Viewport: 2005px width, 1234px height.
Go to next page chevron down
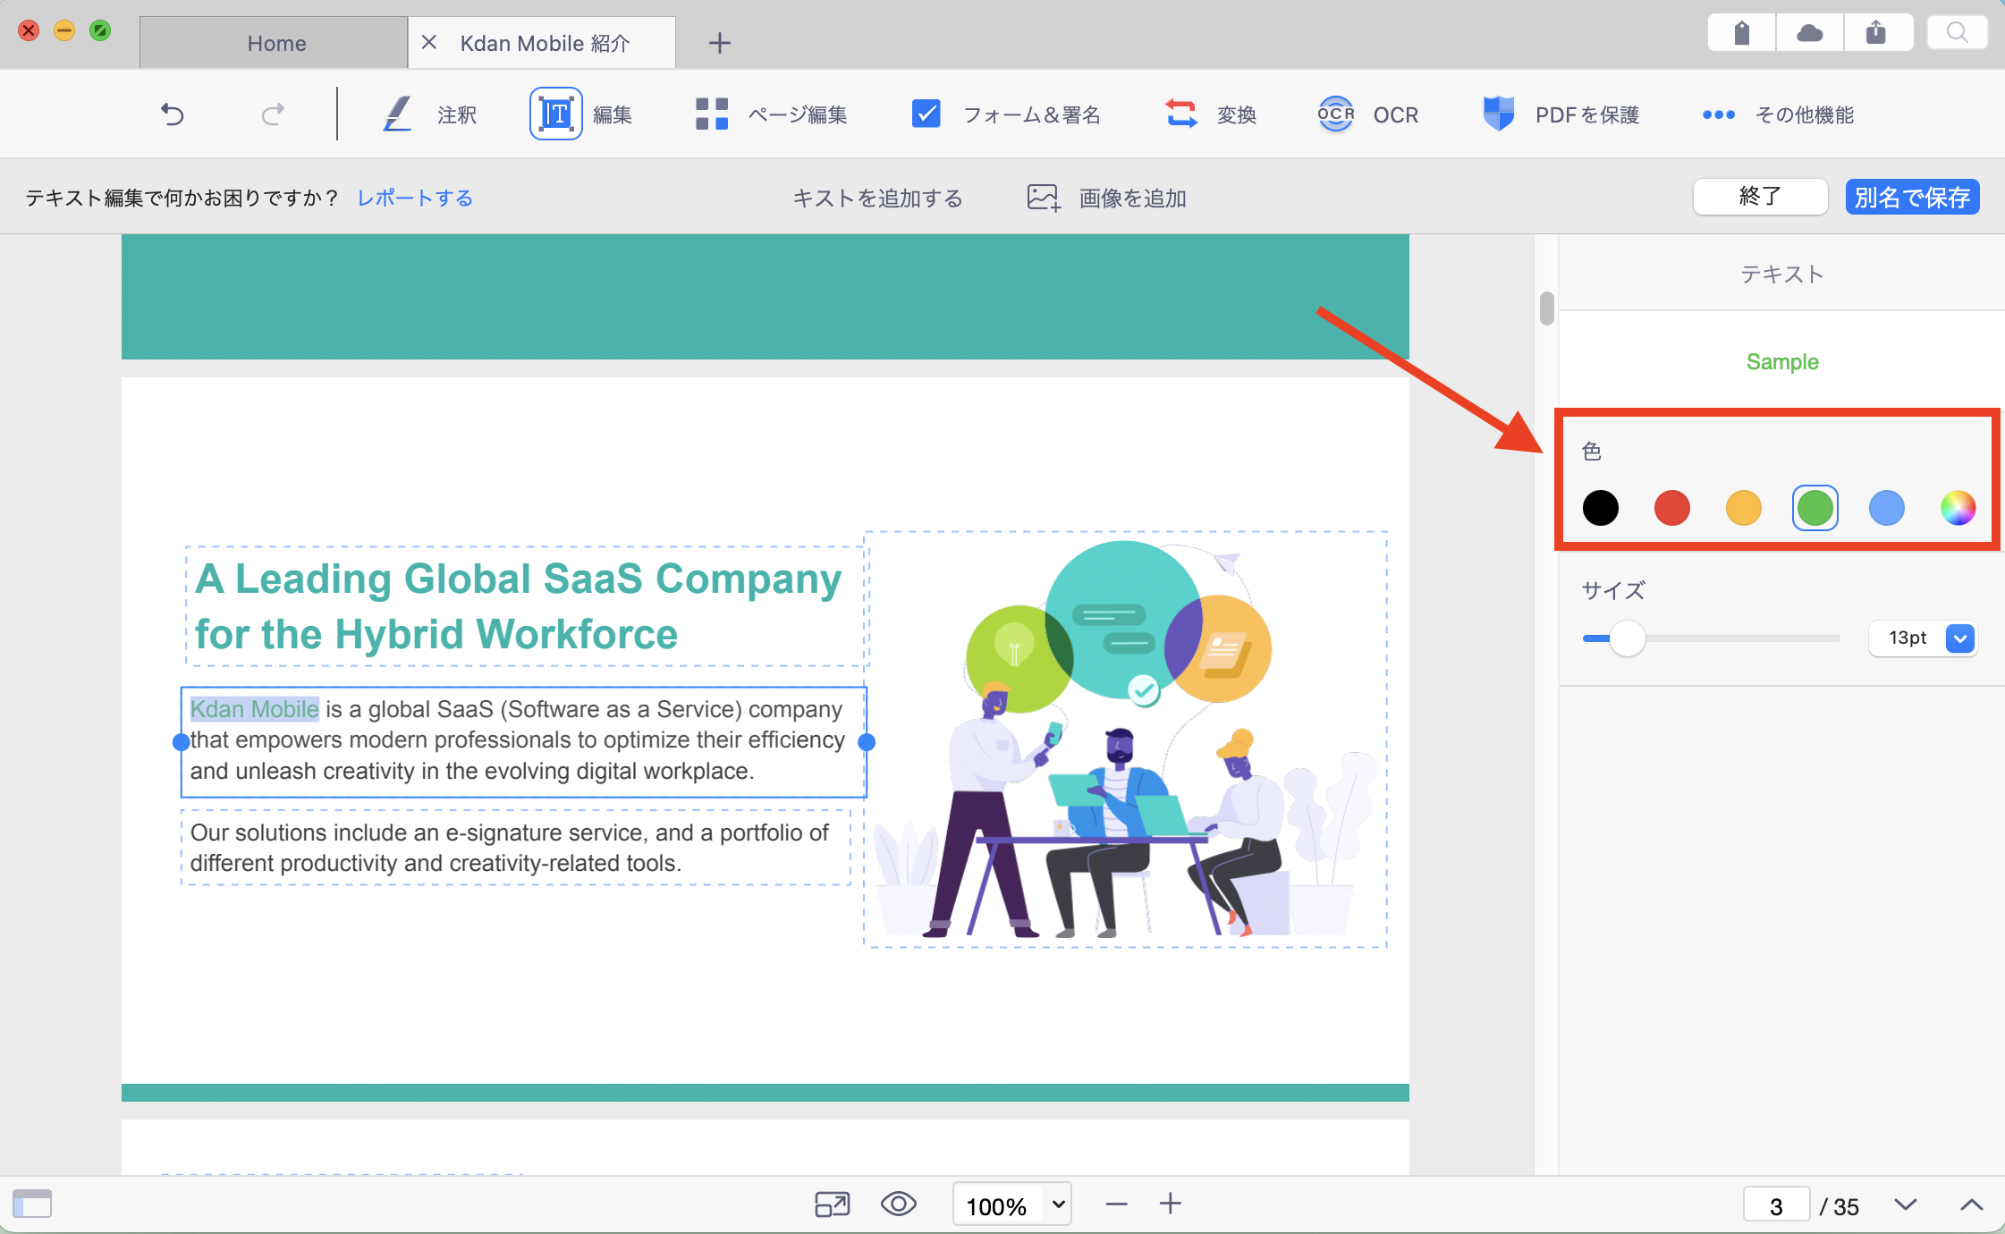coord(1906,1204)
